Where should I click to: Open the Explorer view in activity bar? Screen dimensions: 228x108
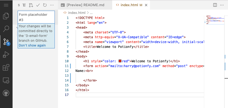[6, 16]
